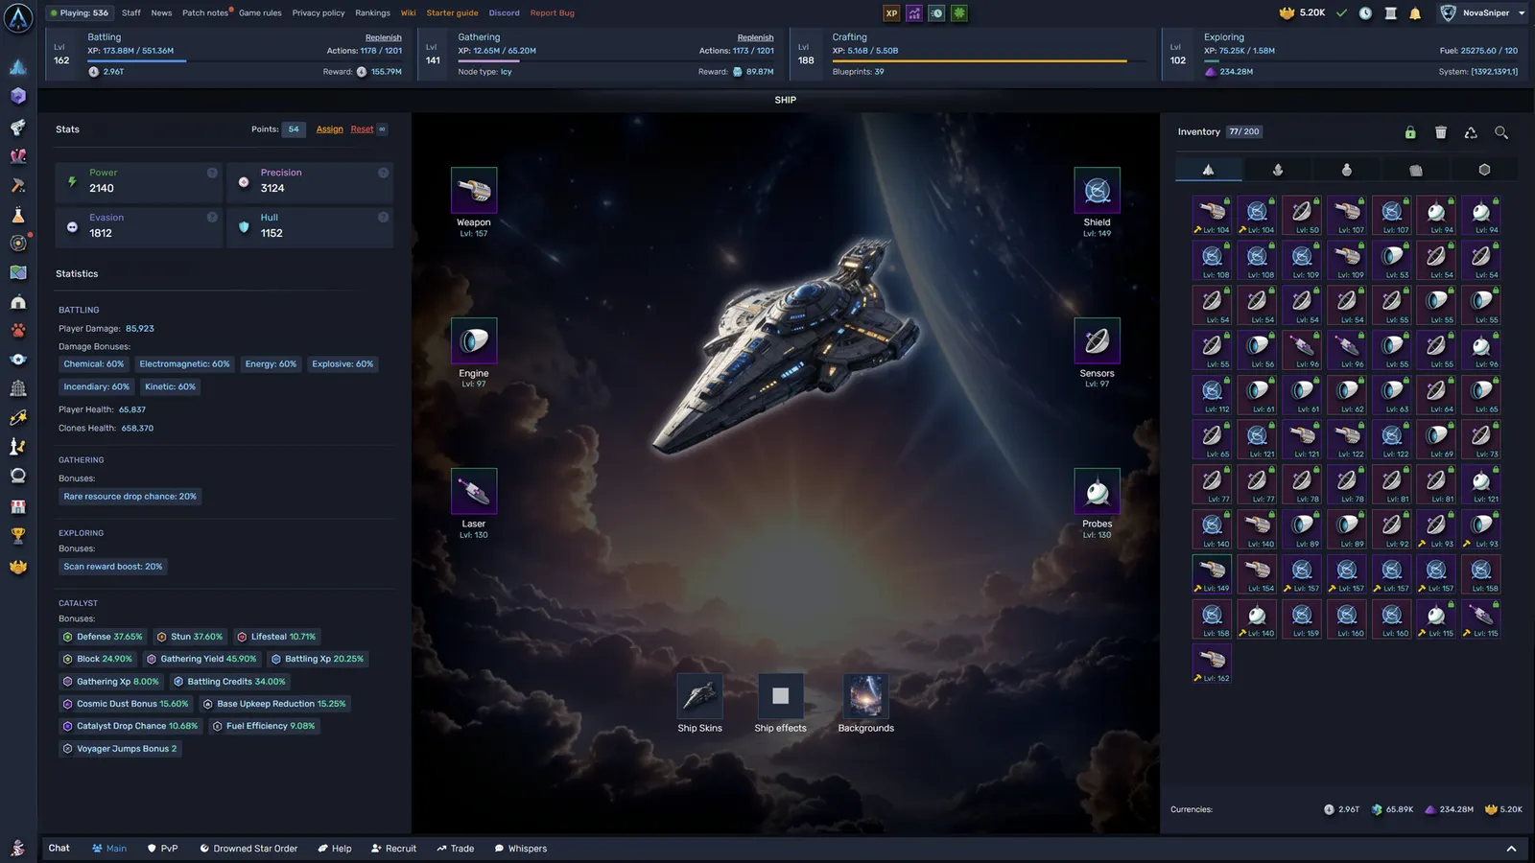Image resolution: width=1535 pixels, height=863 pixels.
Task: Select inventory weapon item Lvl: 162
Action: (1212, 663)
